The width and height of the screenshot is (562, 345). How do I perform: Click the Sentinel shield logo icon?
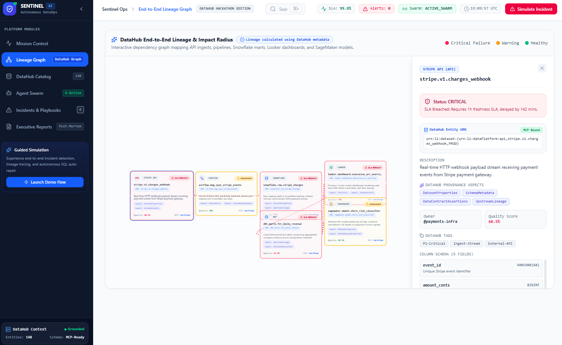tap(10, 9)
